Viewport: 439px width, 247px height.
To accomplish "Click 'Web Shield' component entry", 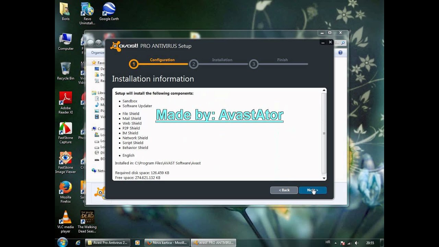I will 132,123.
